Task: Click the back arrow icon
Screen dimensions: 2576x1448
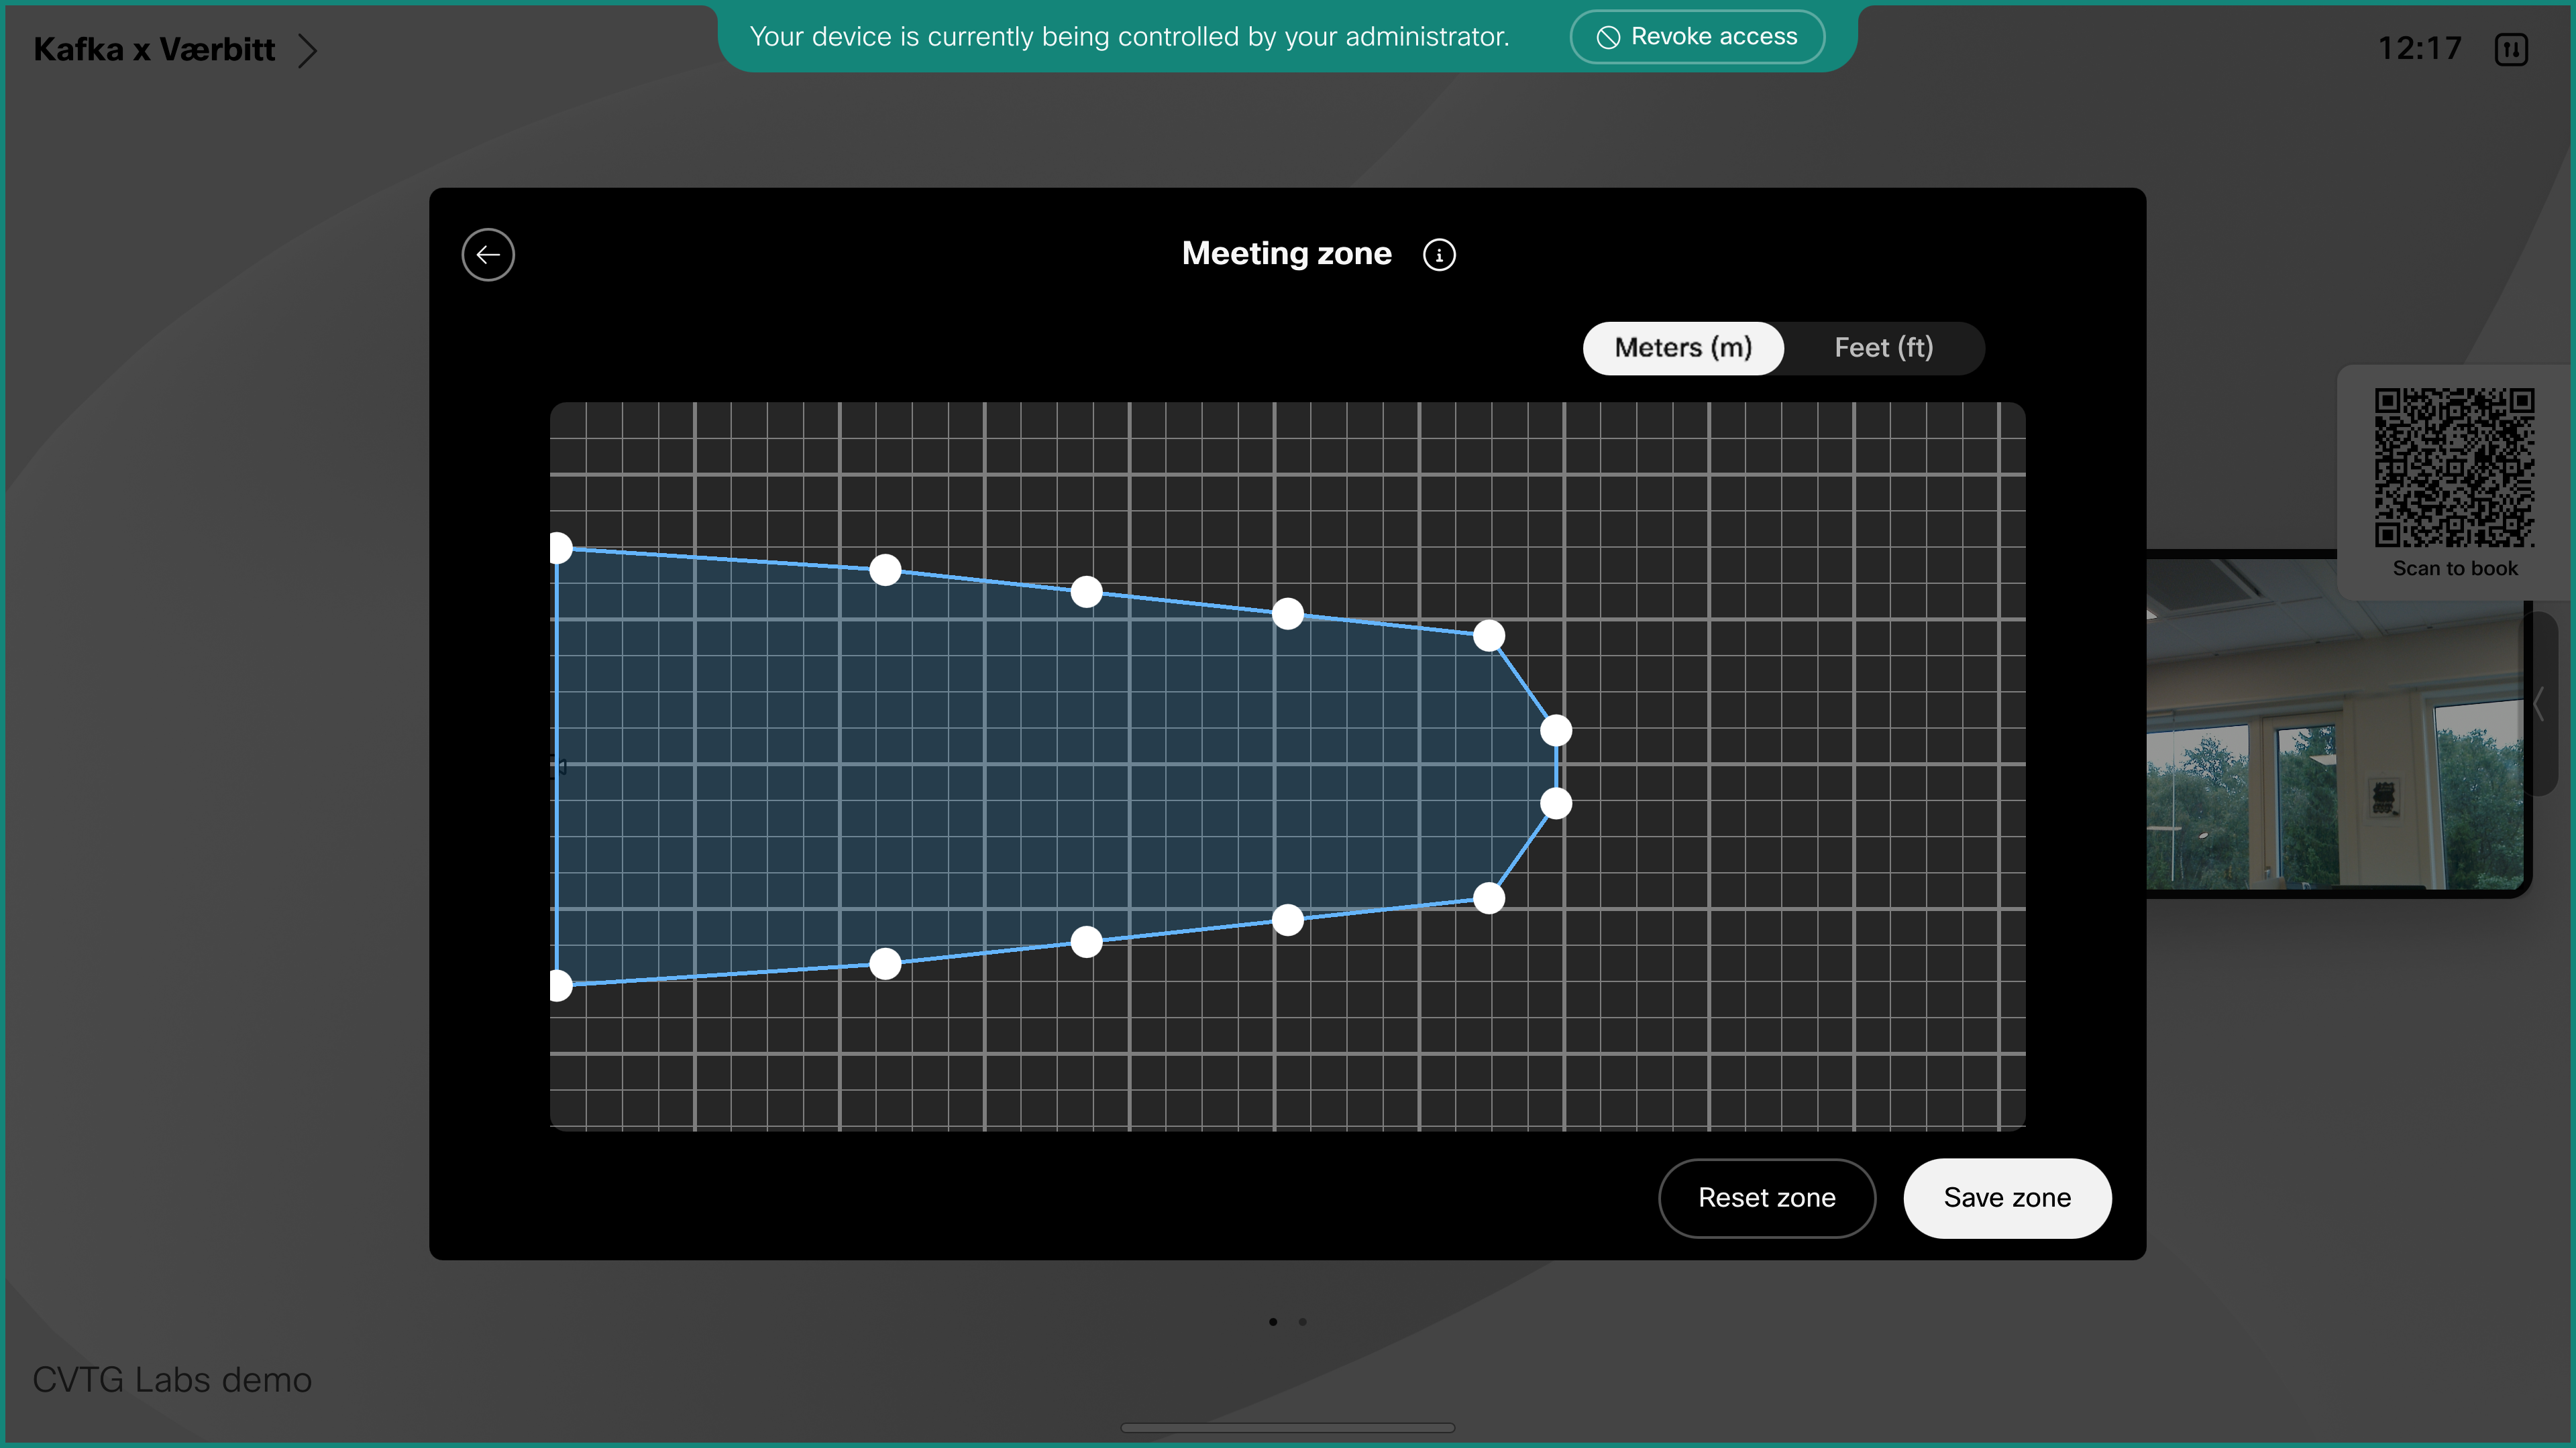Action: click(488, 255)
